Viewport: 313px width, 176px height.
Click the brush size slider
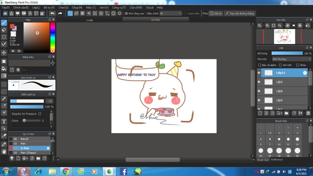coord(27,101)
